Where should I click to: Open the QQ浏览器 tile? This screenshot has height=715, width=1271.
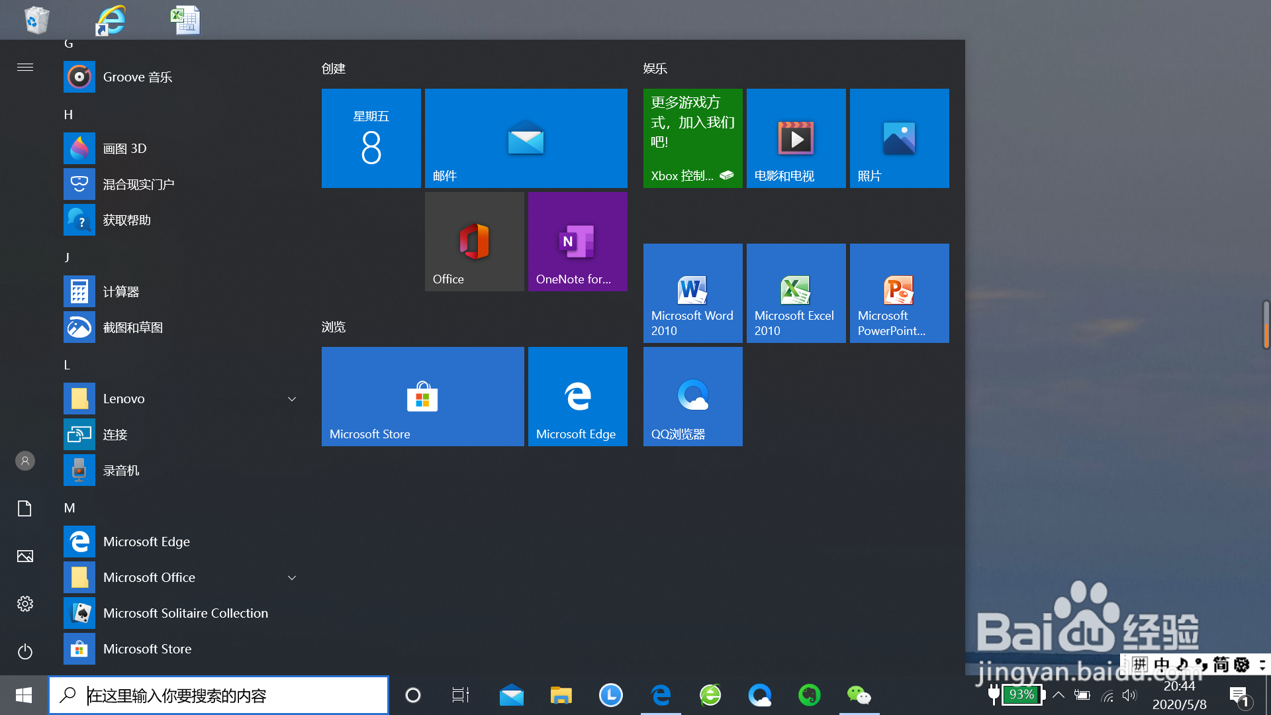[x=692, y=397]
